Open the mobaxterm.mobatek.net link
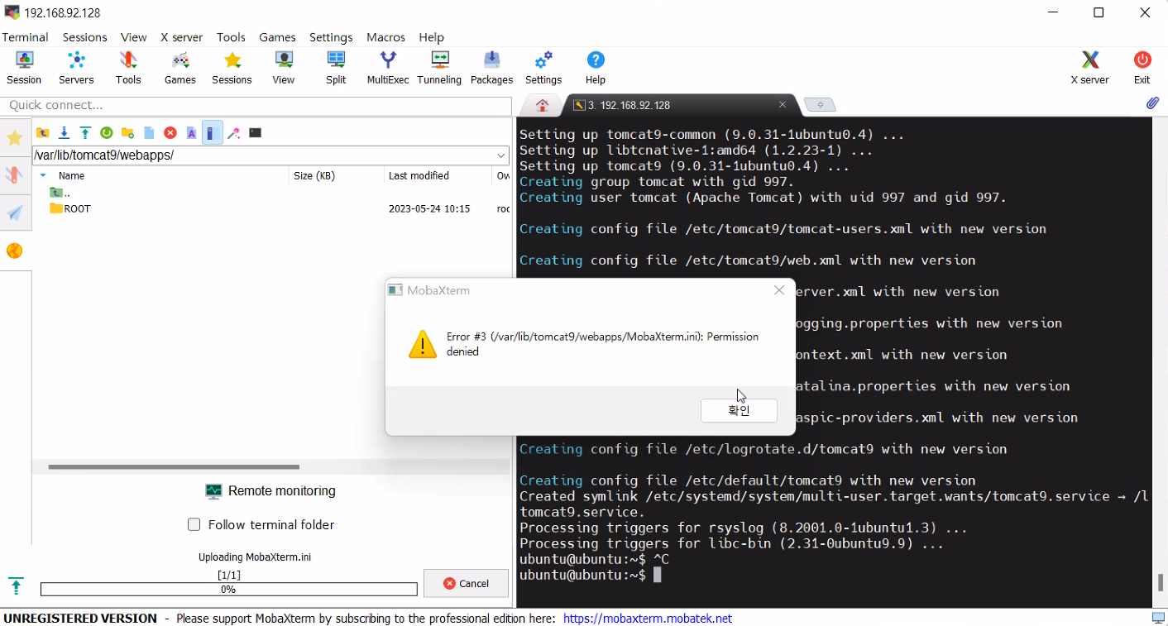Viewport: 1168px width, 626px height. [x=648, y=619]
